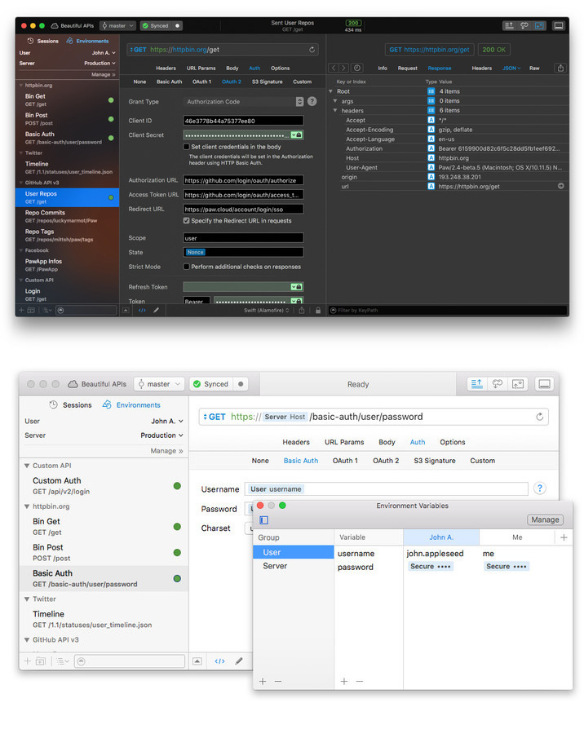Click the Filter by KeyPath field
This screenshot has width=584, height=738.
[x=448, y=310]
